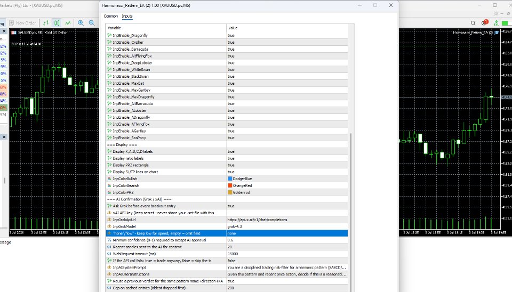Image resolution: width=512 pixels, height=292 pixels.
Task: Click the Goldenrod color swatch
Action: pyautogui.click(x=230, y=192)
